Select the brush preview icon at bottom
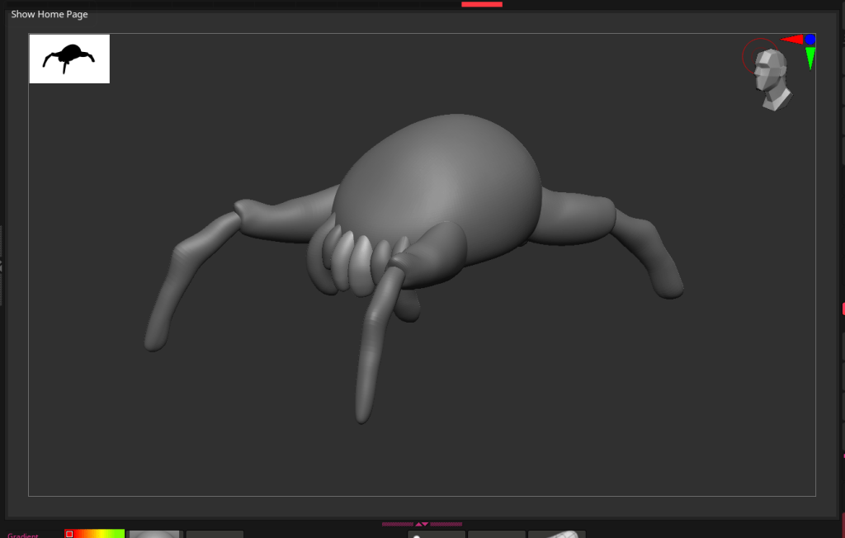The height and width of the screenshot is (538, 845). pos(557,534)
